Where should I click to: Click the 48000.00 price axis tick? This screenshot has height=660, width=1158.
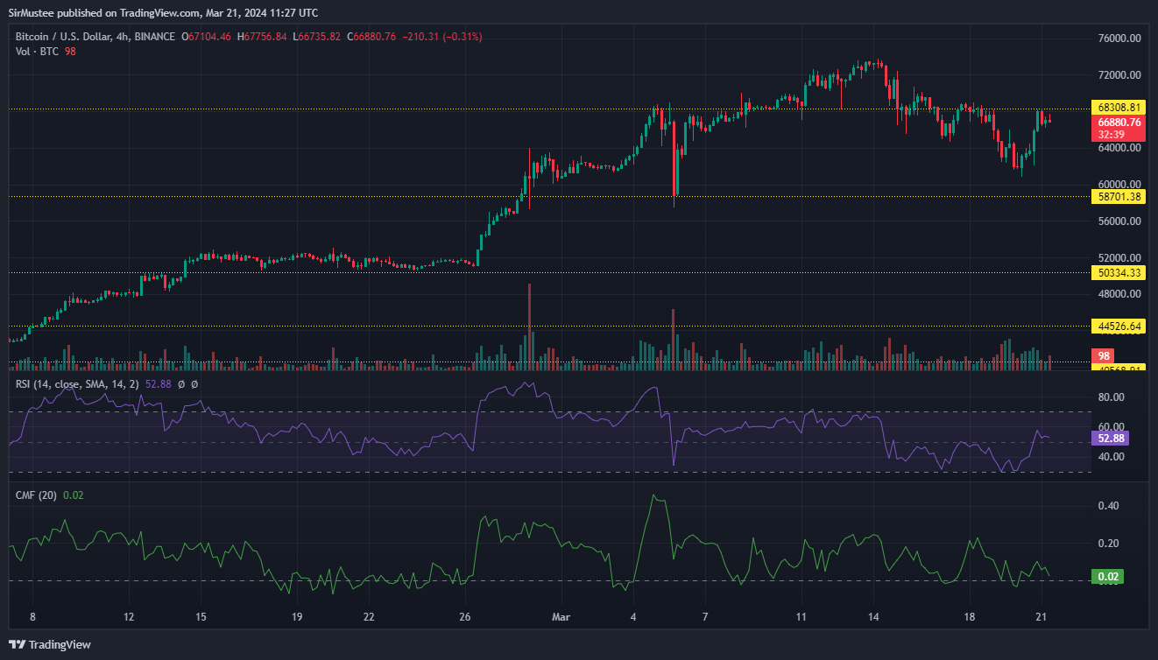(x=1119, y=295)
